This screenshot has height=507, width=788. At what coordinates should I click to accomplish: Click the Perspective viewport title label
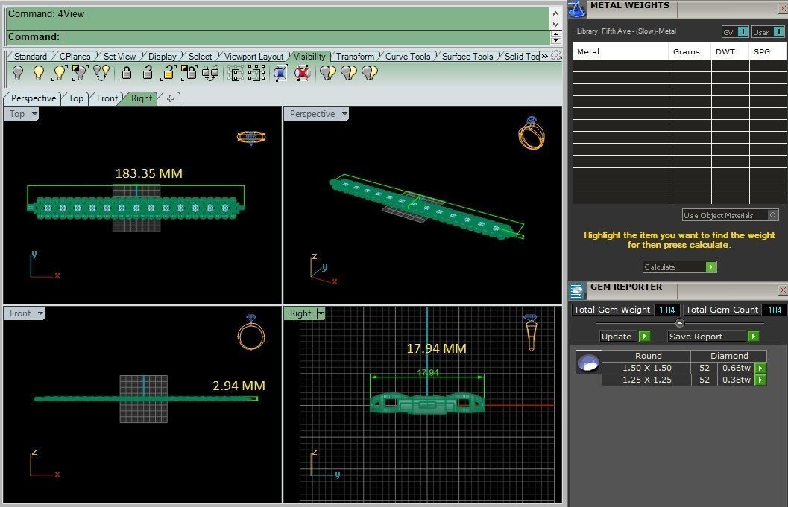pos(312,114)
